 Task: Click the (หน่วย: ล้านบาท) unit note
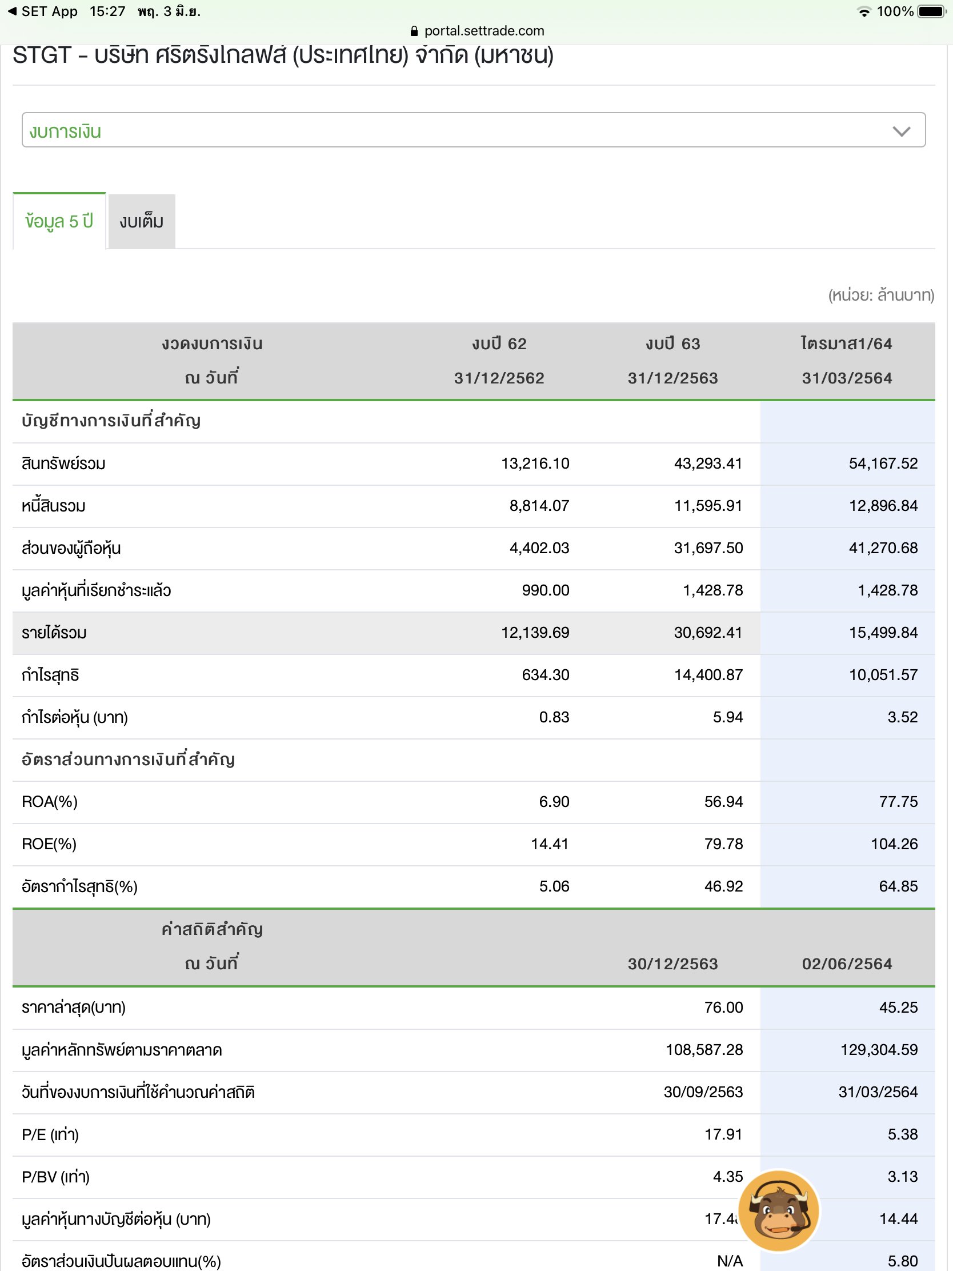coord(881,295)
